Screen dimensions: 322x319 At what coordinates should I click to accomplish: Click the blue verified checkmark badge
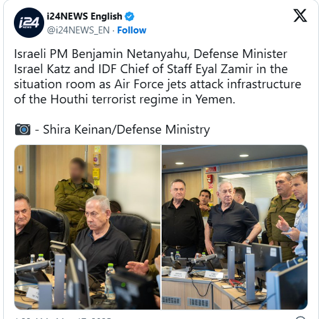pyautogui.click(x=129, y=16)
